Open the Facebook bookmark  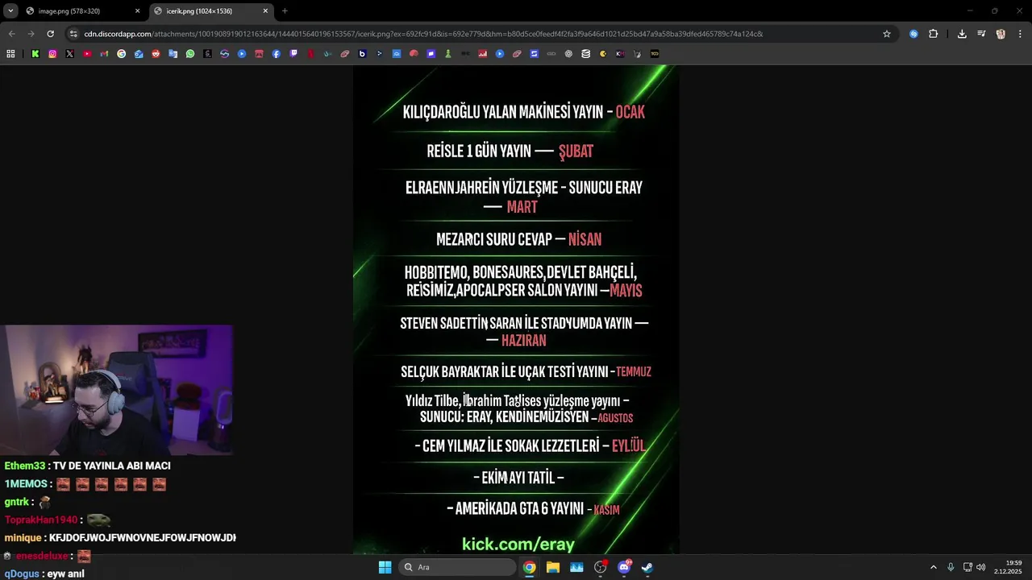coord(276,54)
